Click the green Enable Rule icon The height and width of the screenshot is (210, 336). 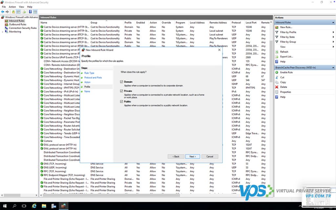pyautogui.click(x=277, y=73)
